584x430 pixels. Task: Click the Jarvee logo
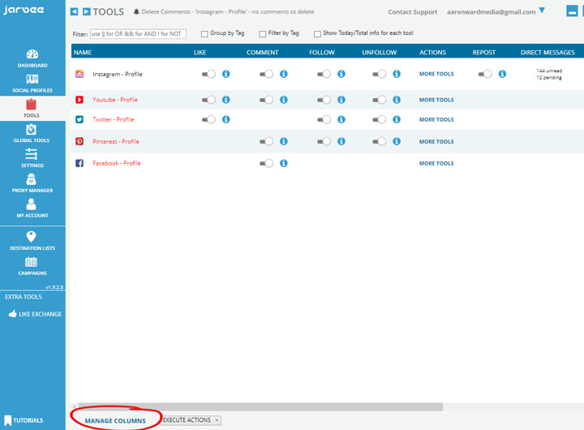(x=24, y=10)
